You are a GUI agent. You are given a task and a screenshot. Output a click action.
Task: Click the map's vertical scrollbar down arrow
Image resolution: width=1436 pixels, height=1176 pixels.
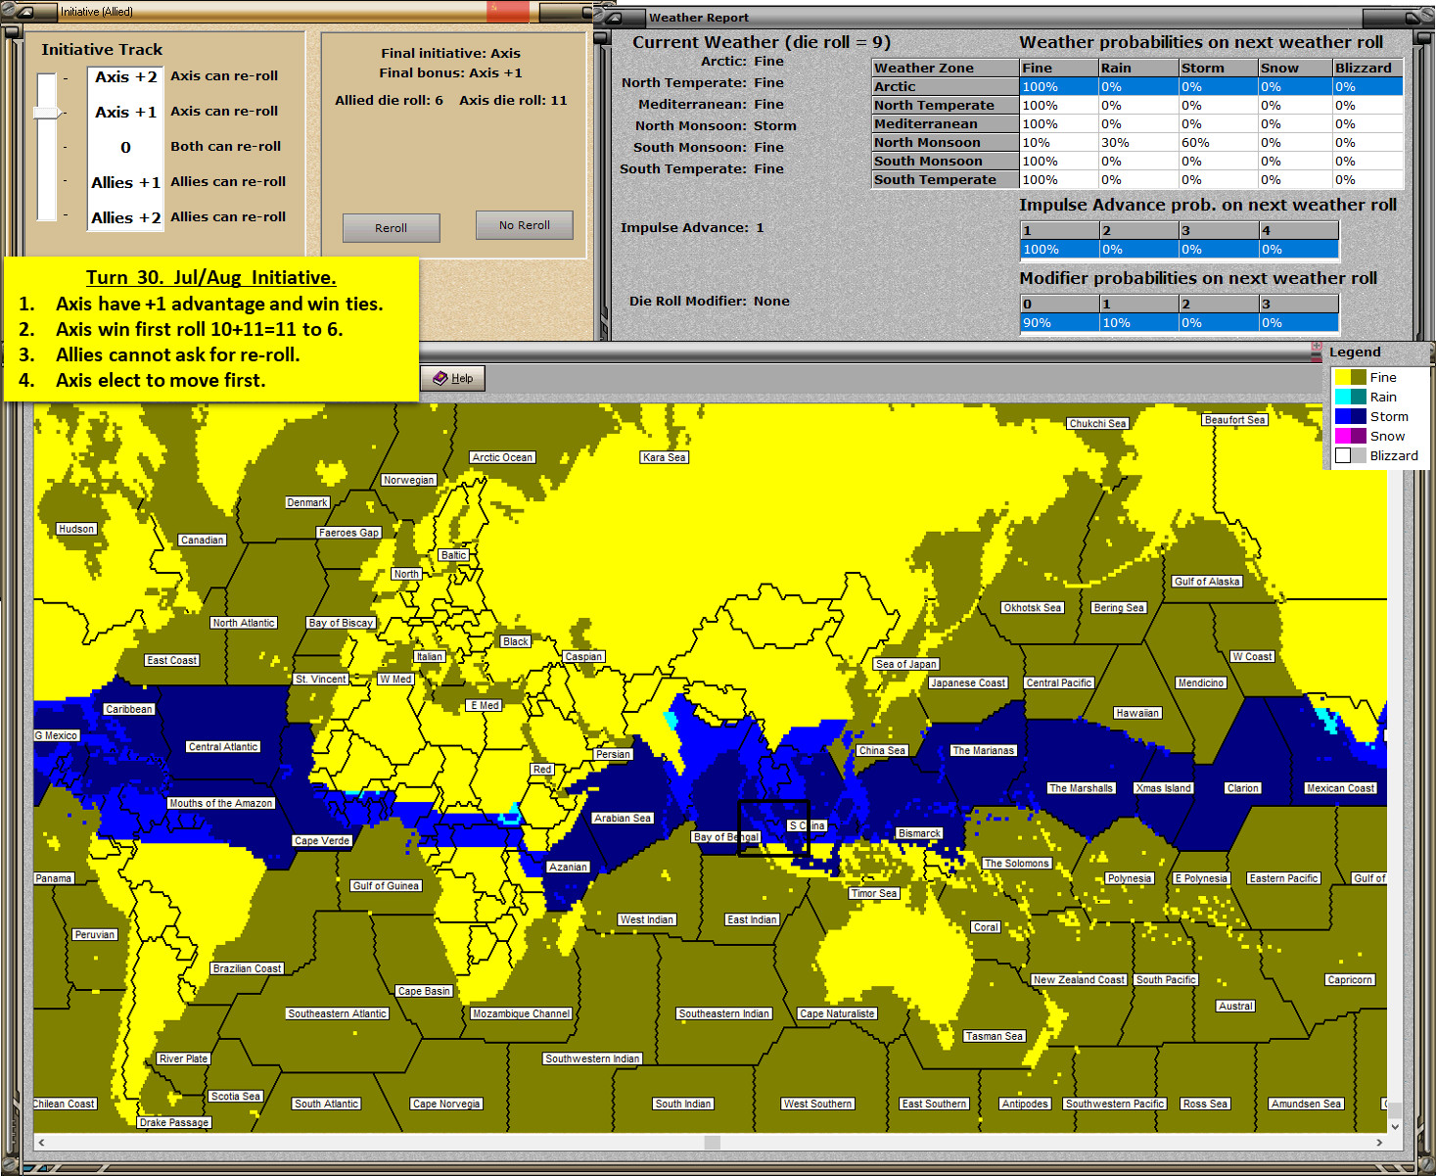click(1395, 1126)
